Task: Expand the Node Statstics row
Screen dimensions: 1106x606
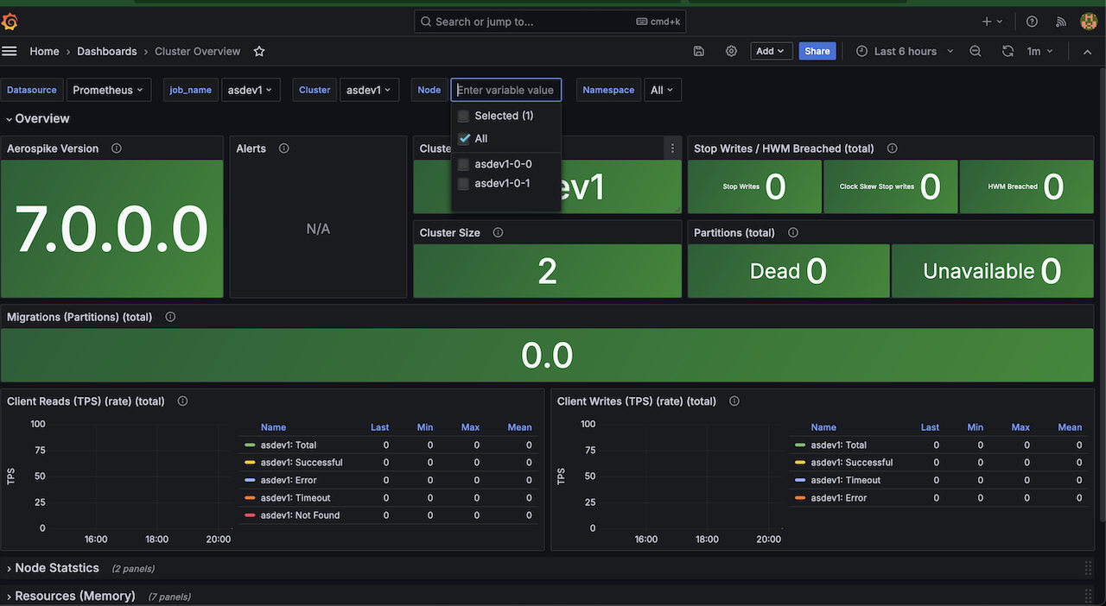Action: click(x=53, y=568)
